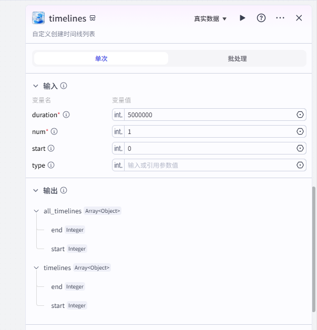Click the duration value field 5000000
317x330 pixels.
click(210, 115)
